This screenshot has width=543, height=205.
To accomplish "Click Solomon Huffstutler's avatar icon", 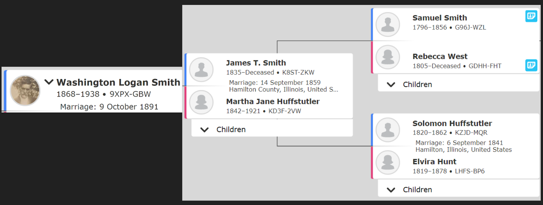I will click(x=388, y=130).
